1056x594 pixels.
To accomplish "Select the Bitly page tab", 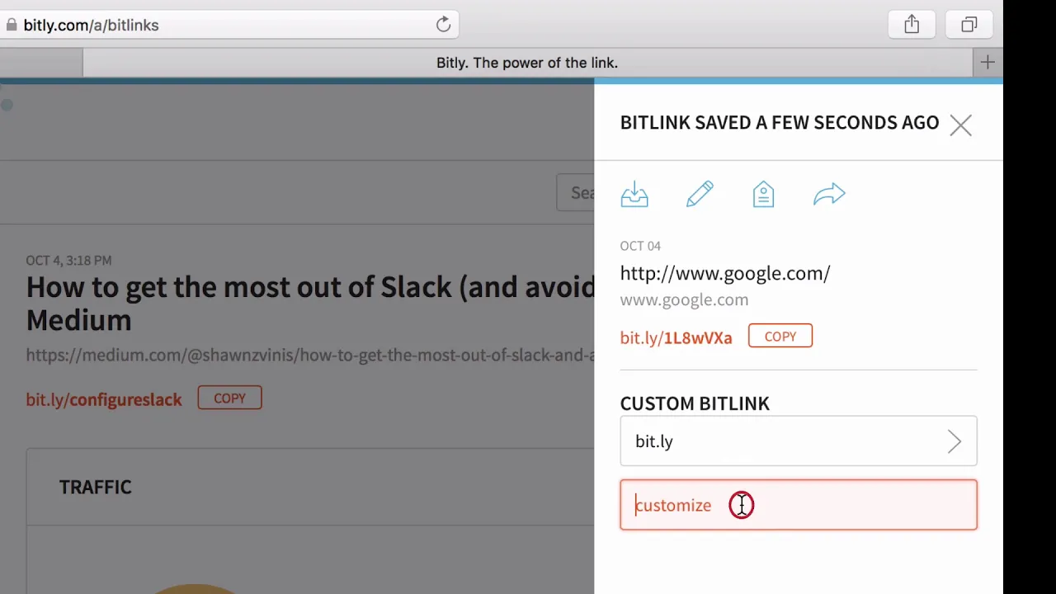I will point(527,63).
